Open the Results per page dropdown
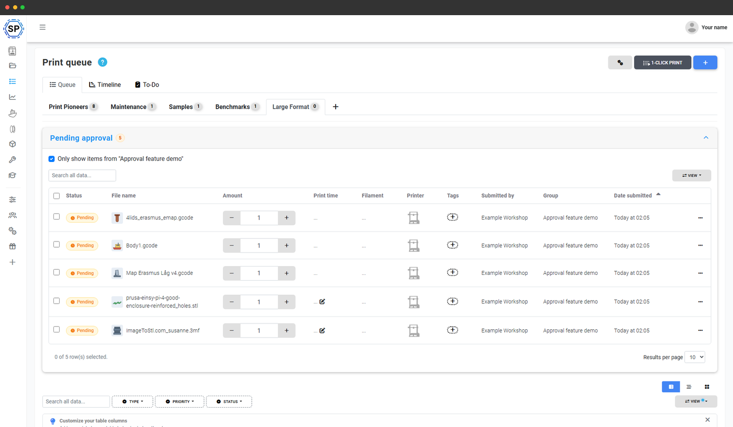 [695, 357]
